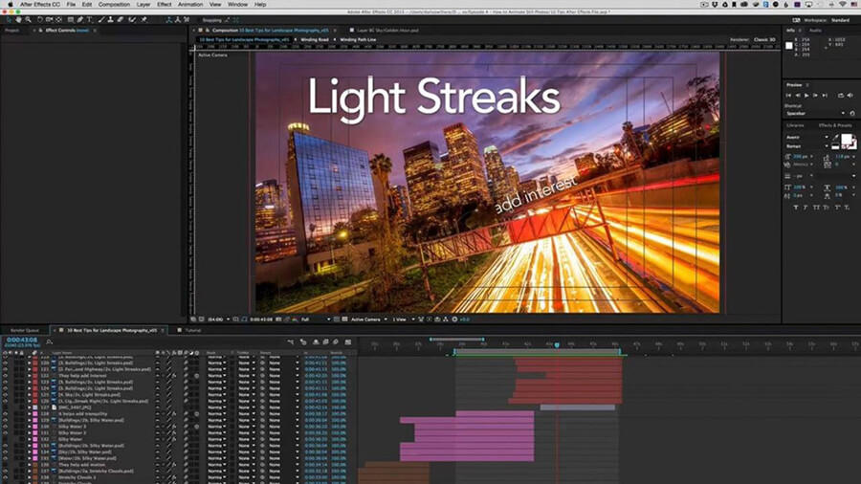Click the Standard workspace selector

840,20
